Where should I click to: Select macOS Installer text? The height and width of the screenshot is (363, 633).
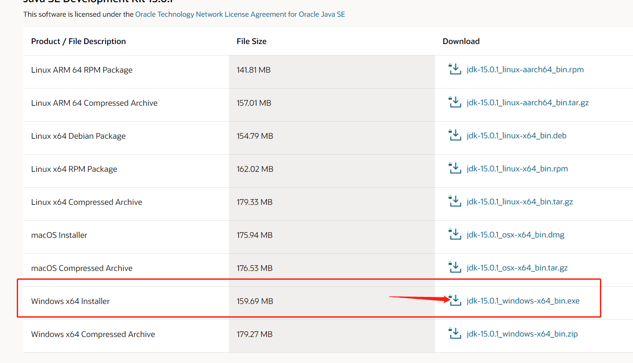[x=59, y=235]
